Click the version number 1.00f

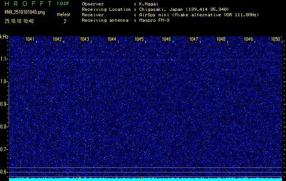[63, 4]
